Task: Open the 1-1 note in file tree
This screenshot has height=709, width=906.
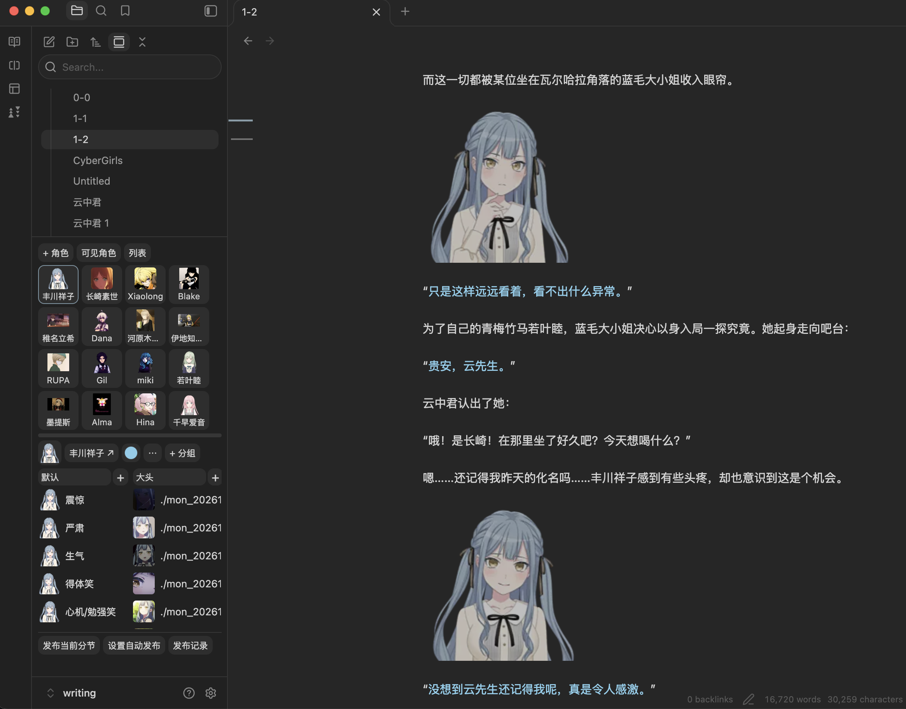Action: pyautogui.click(x=129, y=118)
